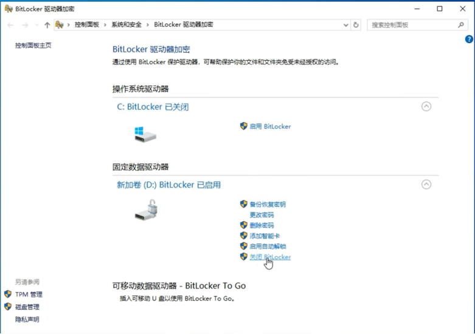Focus the 搜索控制面板 search box

point(417,25)
